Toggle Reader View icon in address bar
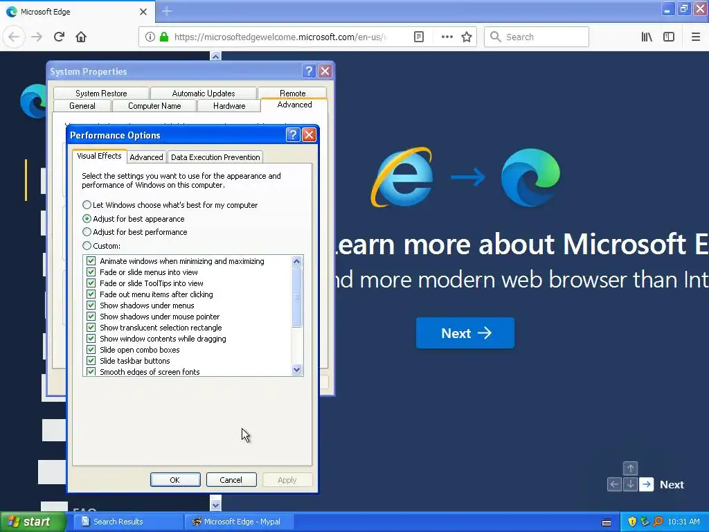This screenshot has height=532, width=709. click(x=419, y=37)
